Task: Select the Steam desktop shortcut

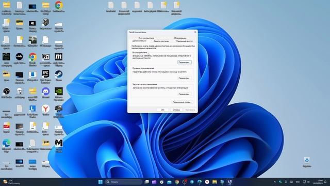Action: 59,76
